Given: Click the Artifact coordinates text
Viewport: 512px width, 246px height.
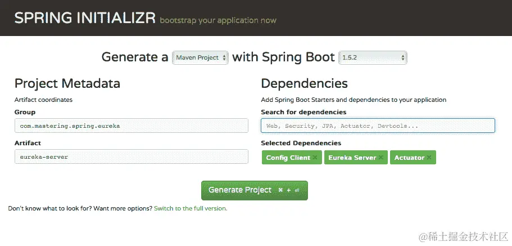Looking at the screenshot, I should click(x=43, y=100).
